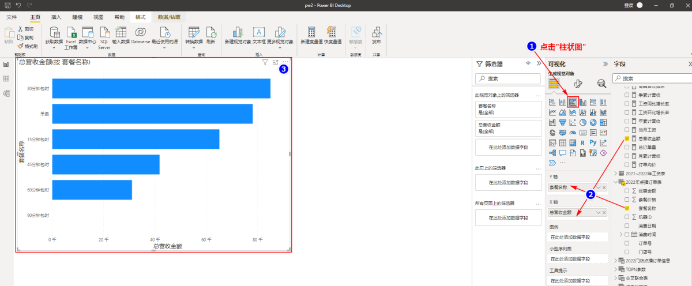Uncheck the 套餐名称 field checkbox

[x=627, y=208]
